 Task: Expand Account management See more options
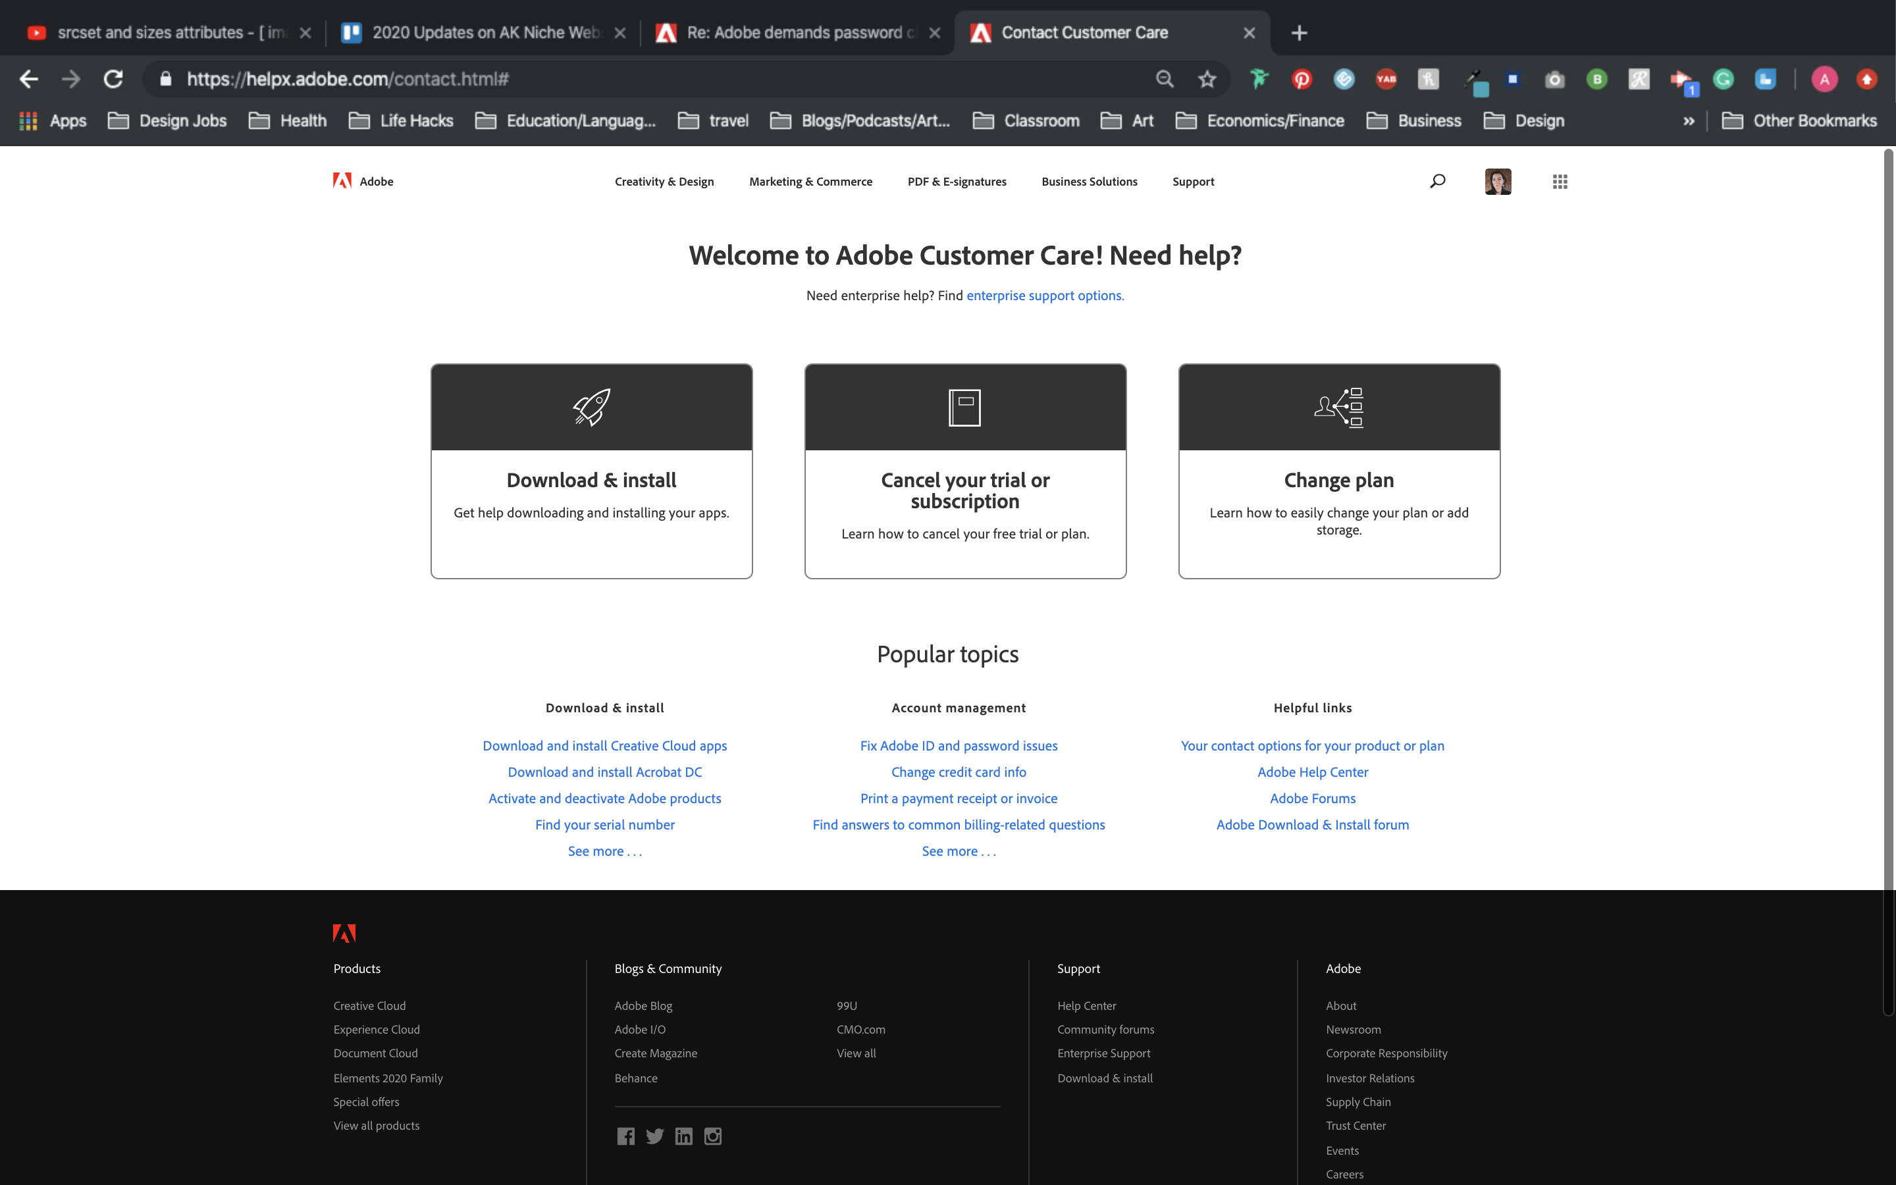[x=959, y=851]
